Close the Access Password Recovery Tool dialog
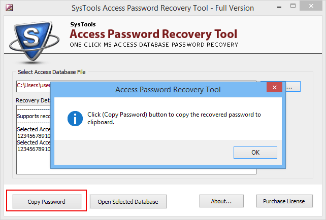 [274, 87]
